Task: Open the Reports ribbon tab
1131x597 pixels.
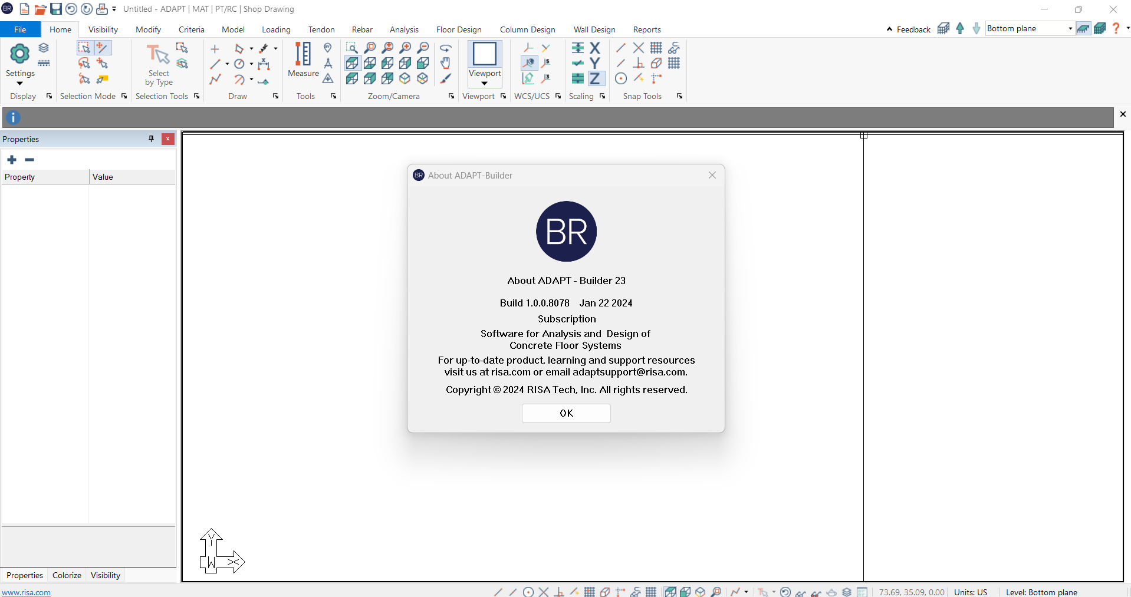Action: point(647,29)
